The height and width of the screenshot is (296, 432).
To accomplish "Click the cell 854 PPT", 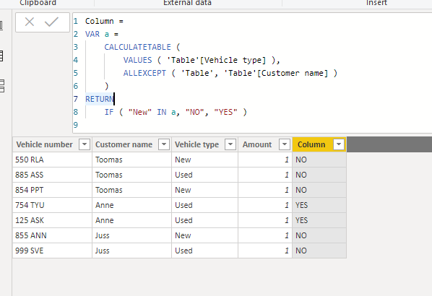I will (x=52, y=190).
